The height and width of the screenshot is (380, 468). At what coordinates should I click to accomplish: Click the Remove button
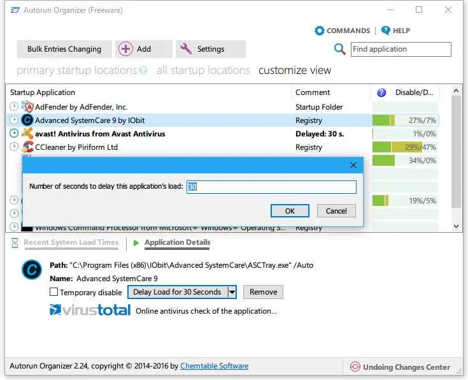(x=263, y=292)
